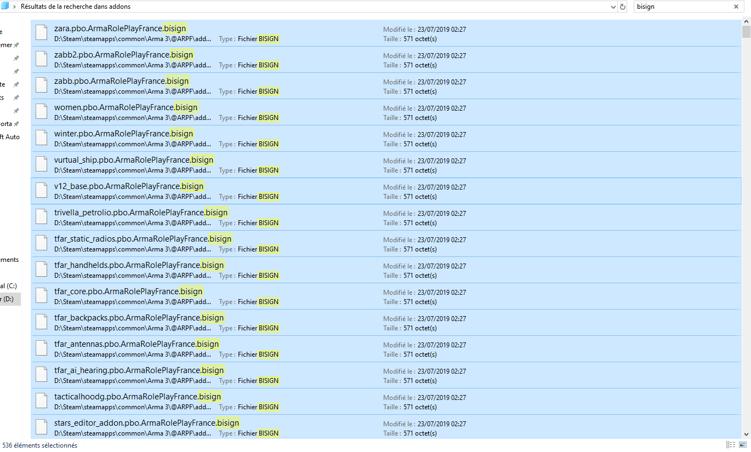Viewport: 751px width, 452px height.
Task: Select file name v12_base.pbo.ArmaRolePlayFrance.bisign
Action: point(129,186)
